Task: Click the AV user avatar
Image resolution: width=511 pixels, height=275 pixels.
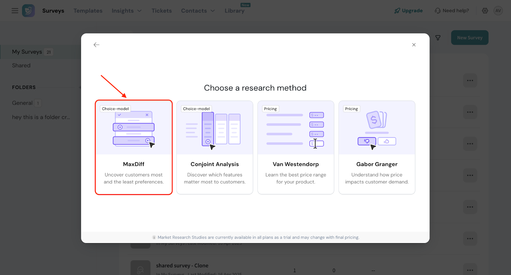Action: (x=498, y=11)
